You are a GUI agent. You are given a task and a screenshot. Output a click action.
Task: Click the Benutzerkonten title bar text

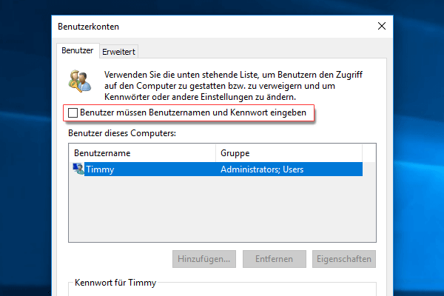89,27
